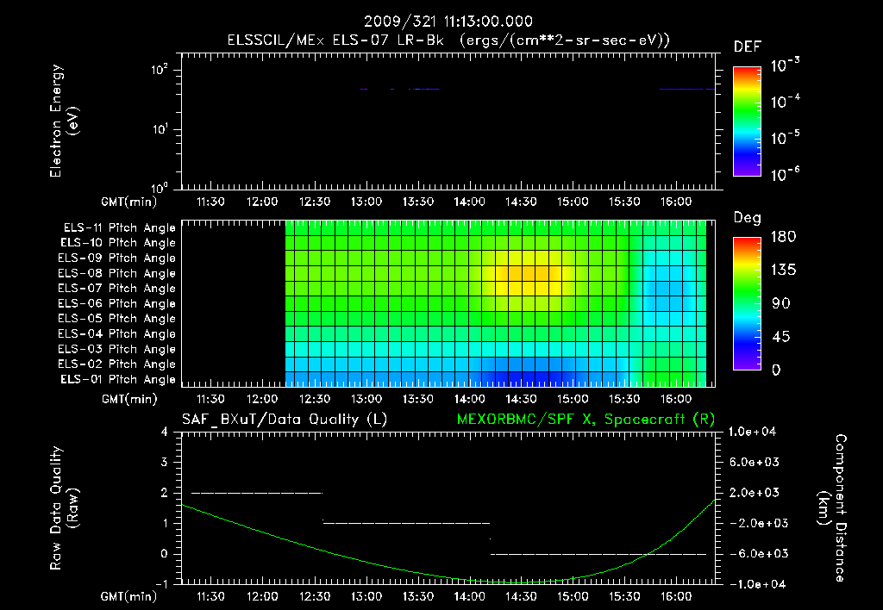883x610 pixels.
Task: Select the ELS-01 Pitch Angle row label
Action: coord(118,379)
